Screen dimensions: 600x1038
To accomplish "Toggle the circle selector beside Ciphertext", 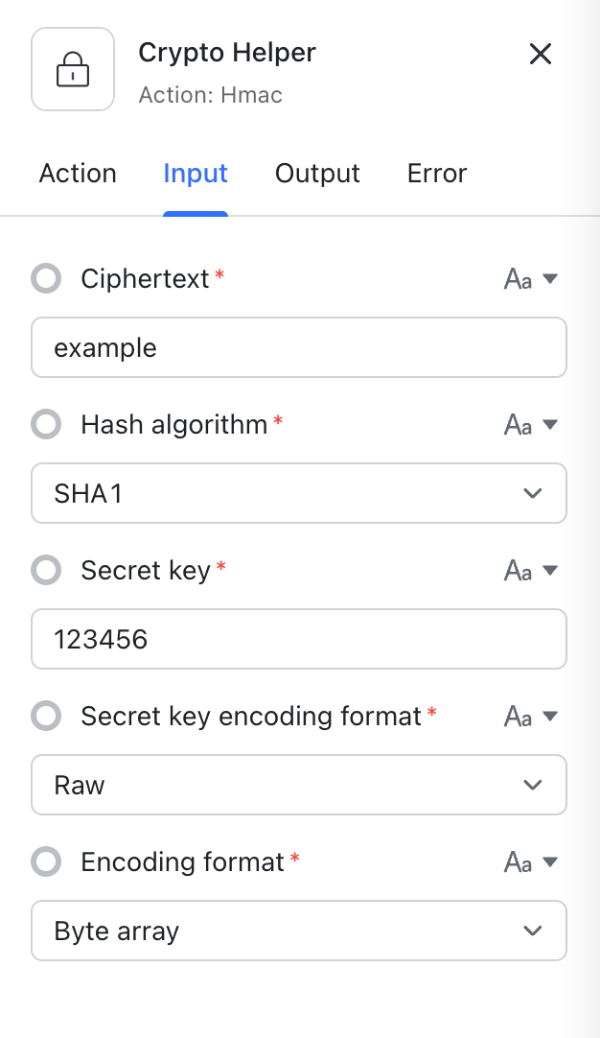I will tap(46, 279).
